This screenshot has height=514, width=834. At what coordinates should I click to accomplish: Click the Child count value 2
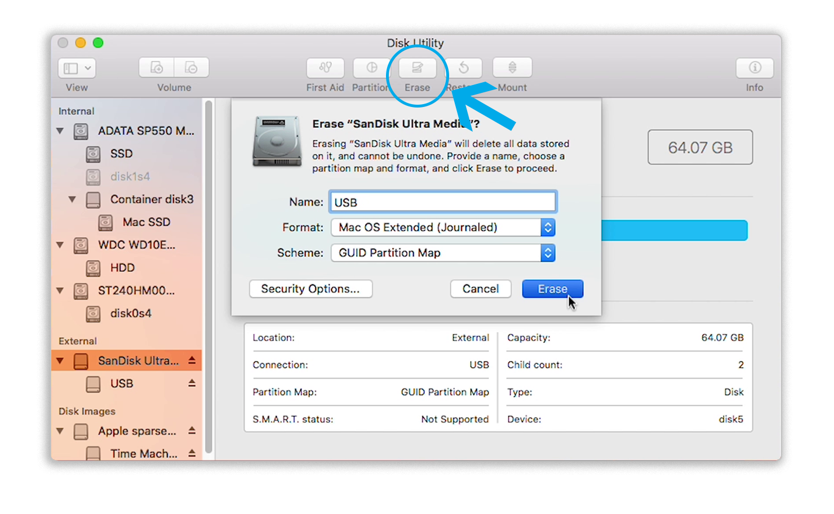coord(741,365)
